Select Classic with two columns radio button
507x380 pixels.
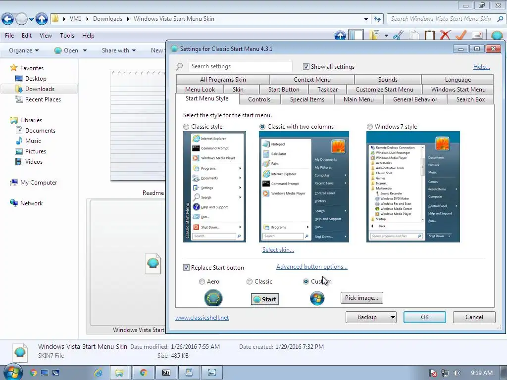click(x=262, y=127)
